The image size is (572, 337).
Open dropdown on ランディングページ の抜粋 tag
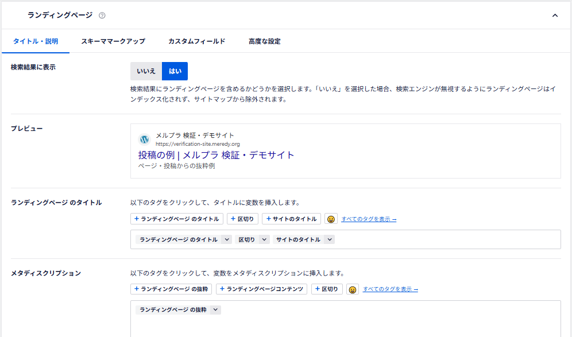pyautogui.click(x=215, y=310)
